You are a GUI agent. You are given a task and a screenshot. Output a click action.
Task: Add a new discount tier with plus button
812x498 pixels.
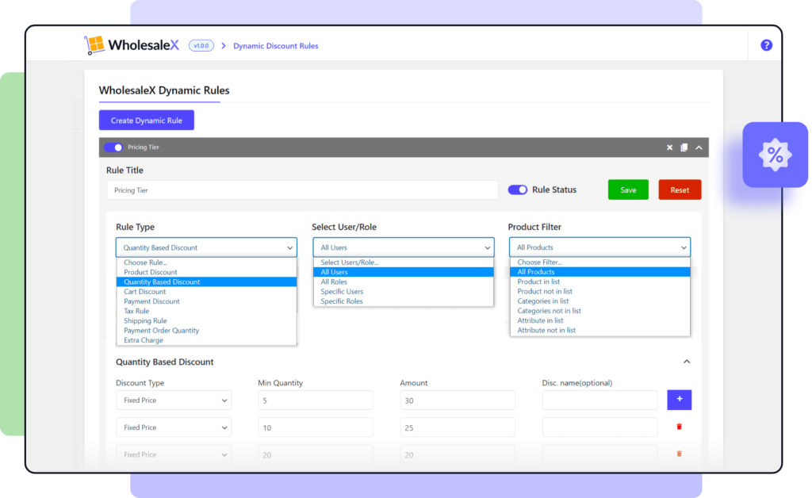click(680, 400)
